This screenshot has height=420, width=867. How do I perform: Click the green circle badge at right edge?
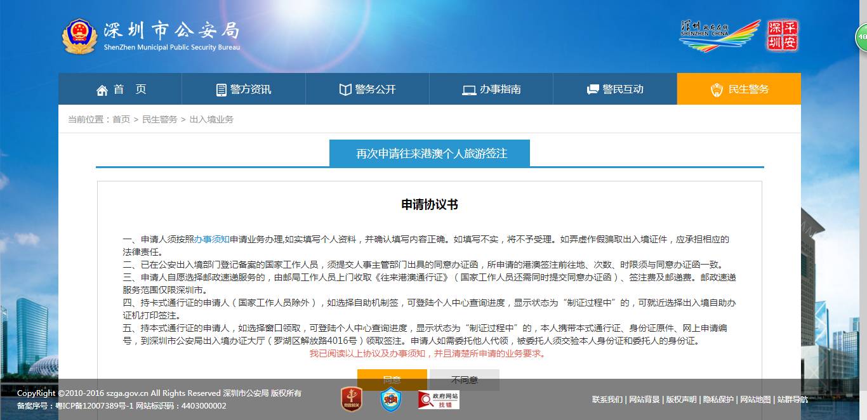(x=861, y=37)
